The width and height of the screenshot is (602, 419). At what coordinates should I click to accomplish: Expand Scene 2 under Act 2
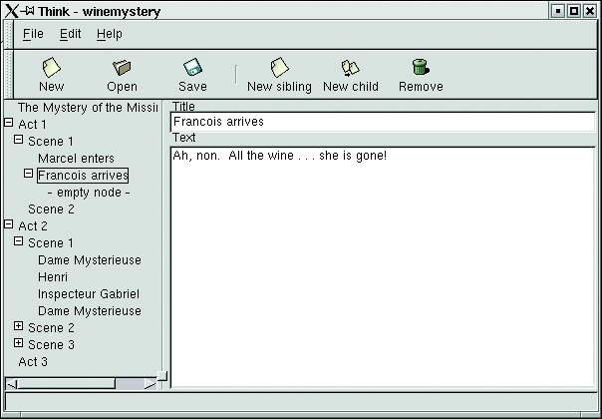pyautogui.click(x=19, y=327)
